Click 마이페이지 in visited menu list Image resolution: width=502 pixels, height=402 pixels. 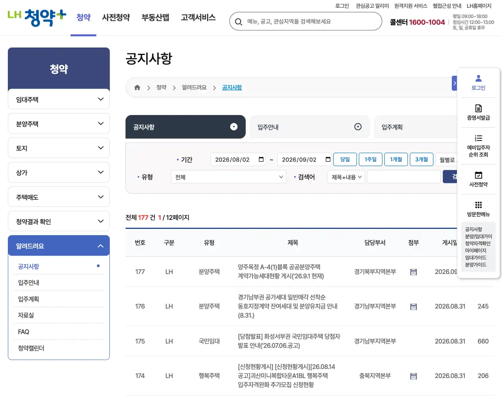click(476, 250)
